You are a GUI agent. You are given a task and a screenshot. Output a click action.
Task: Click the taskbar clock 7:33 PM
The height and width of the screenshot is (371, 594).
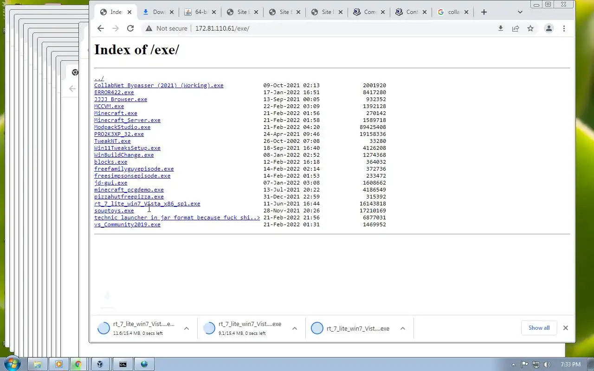[x=570, y=365]
